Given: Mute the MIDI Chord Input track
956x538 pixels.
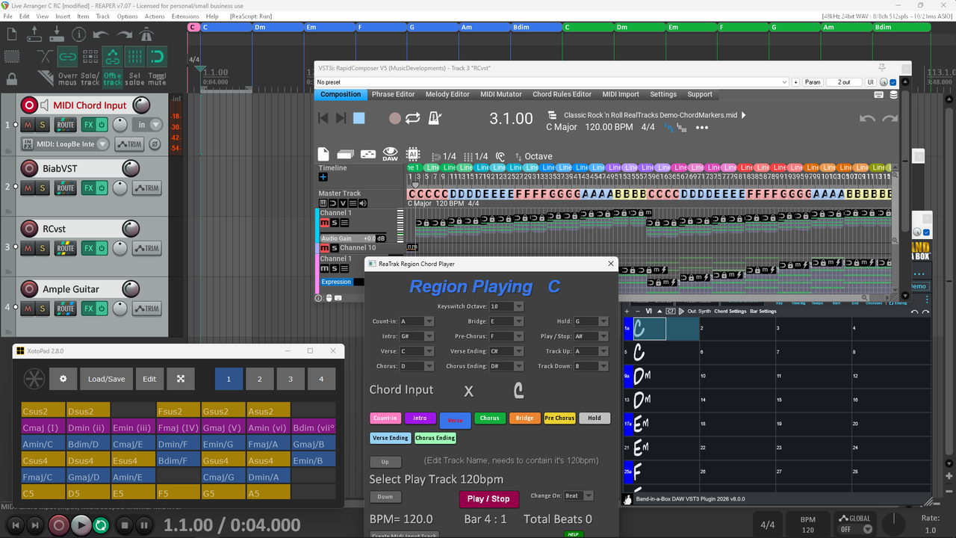Looking at the screenshot, I should point(28,125).
